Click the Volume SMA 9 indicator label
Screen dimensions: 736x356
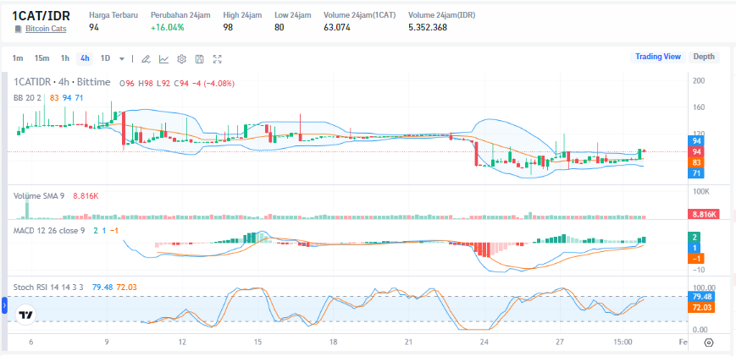point(39,196)
